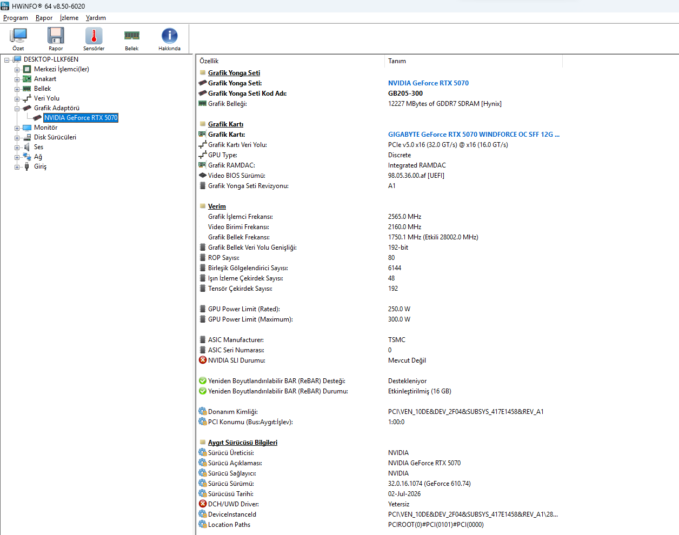The height and width of the screenshot is (535, 679).
Task: Collapse the DESKTOP-LLKF6EN root node
Action: (7, 60)
